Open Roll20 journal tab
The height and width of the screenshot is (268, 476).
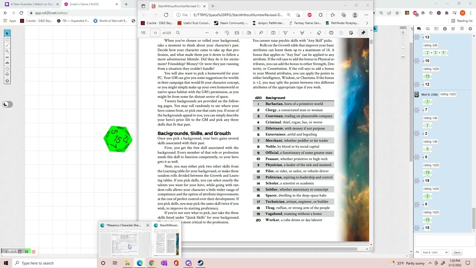(436, 29)
